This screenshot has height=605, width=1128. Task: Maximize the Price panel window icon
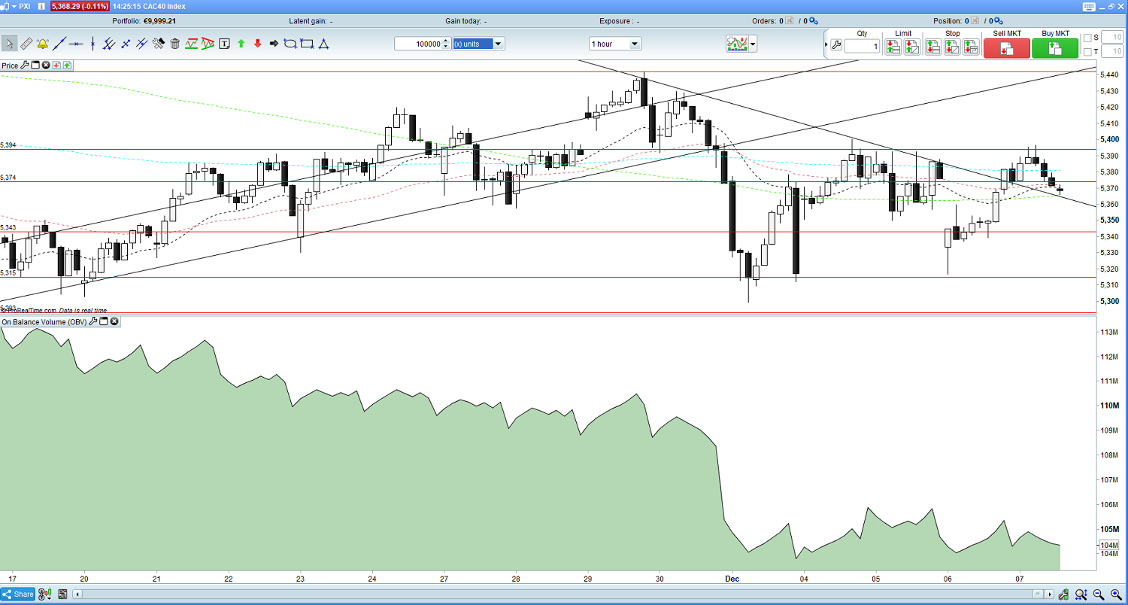35,65
